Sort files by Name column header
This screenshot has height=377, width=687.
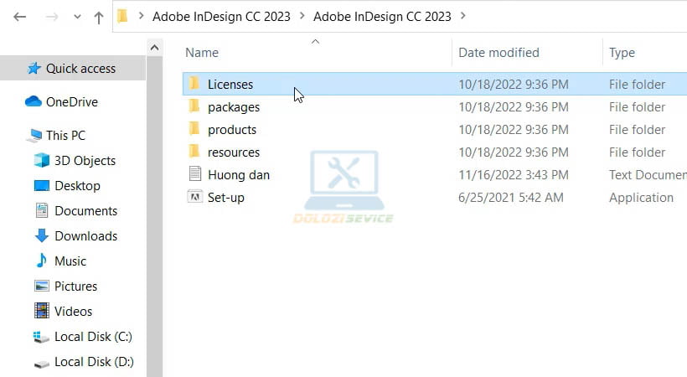tap(202, 53)
